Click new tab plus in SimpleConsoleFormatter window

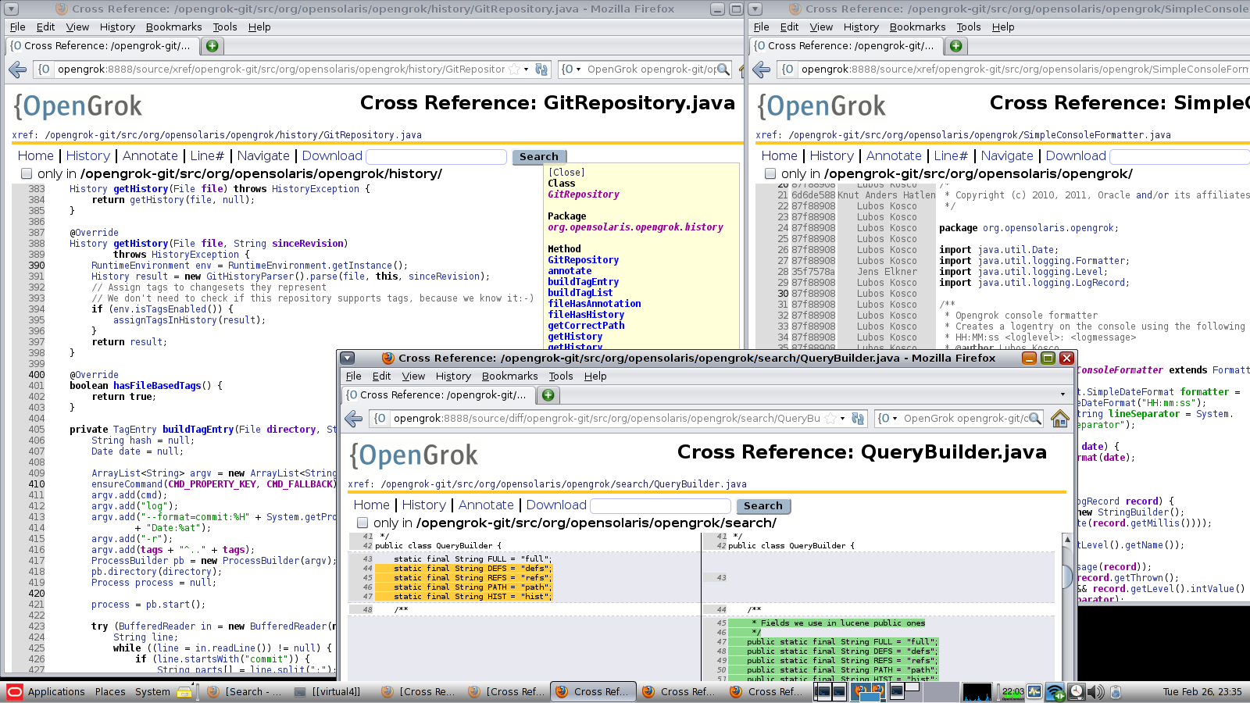tap(955, 46)
